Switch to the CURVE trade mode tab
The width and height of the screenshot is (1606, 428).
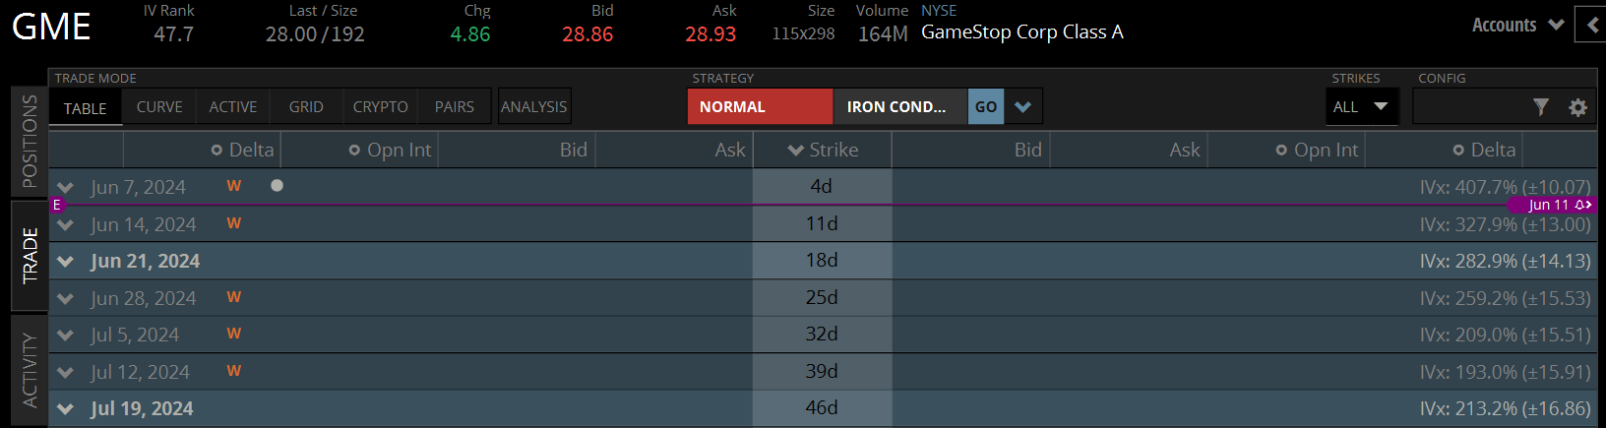click(159, 106)
